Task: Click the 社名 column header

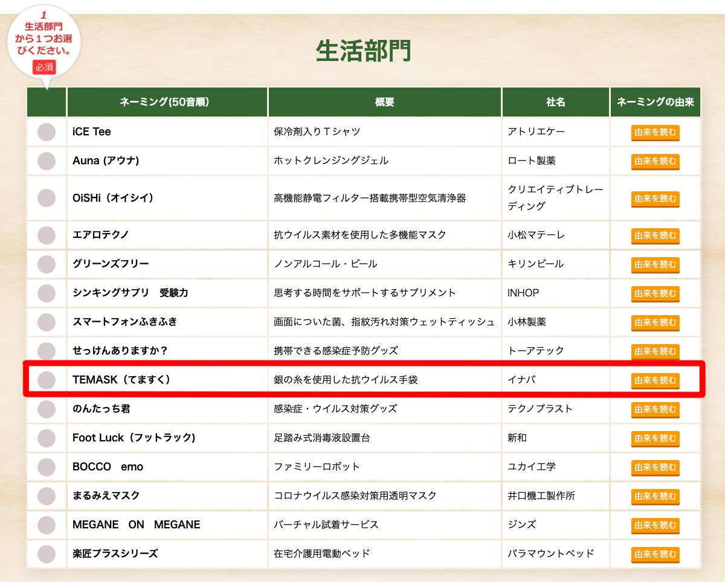Action: click(556, 102)
